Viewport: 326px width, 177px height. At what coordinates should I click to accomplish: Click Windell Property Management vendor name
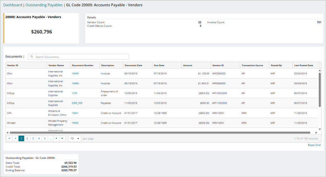[x=58, y=123]
